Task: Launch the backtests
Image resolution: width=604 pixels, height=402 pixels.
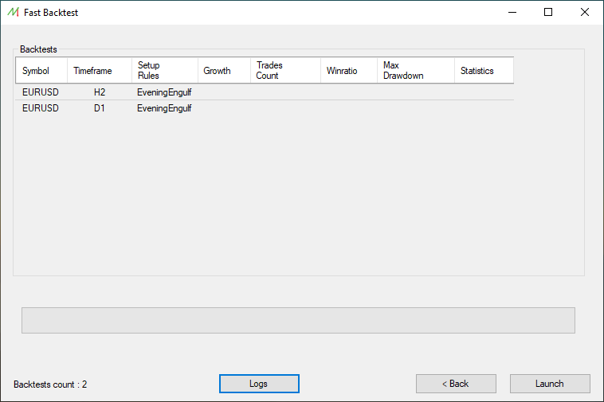Action: [550, 384]
